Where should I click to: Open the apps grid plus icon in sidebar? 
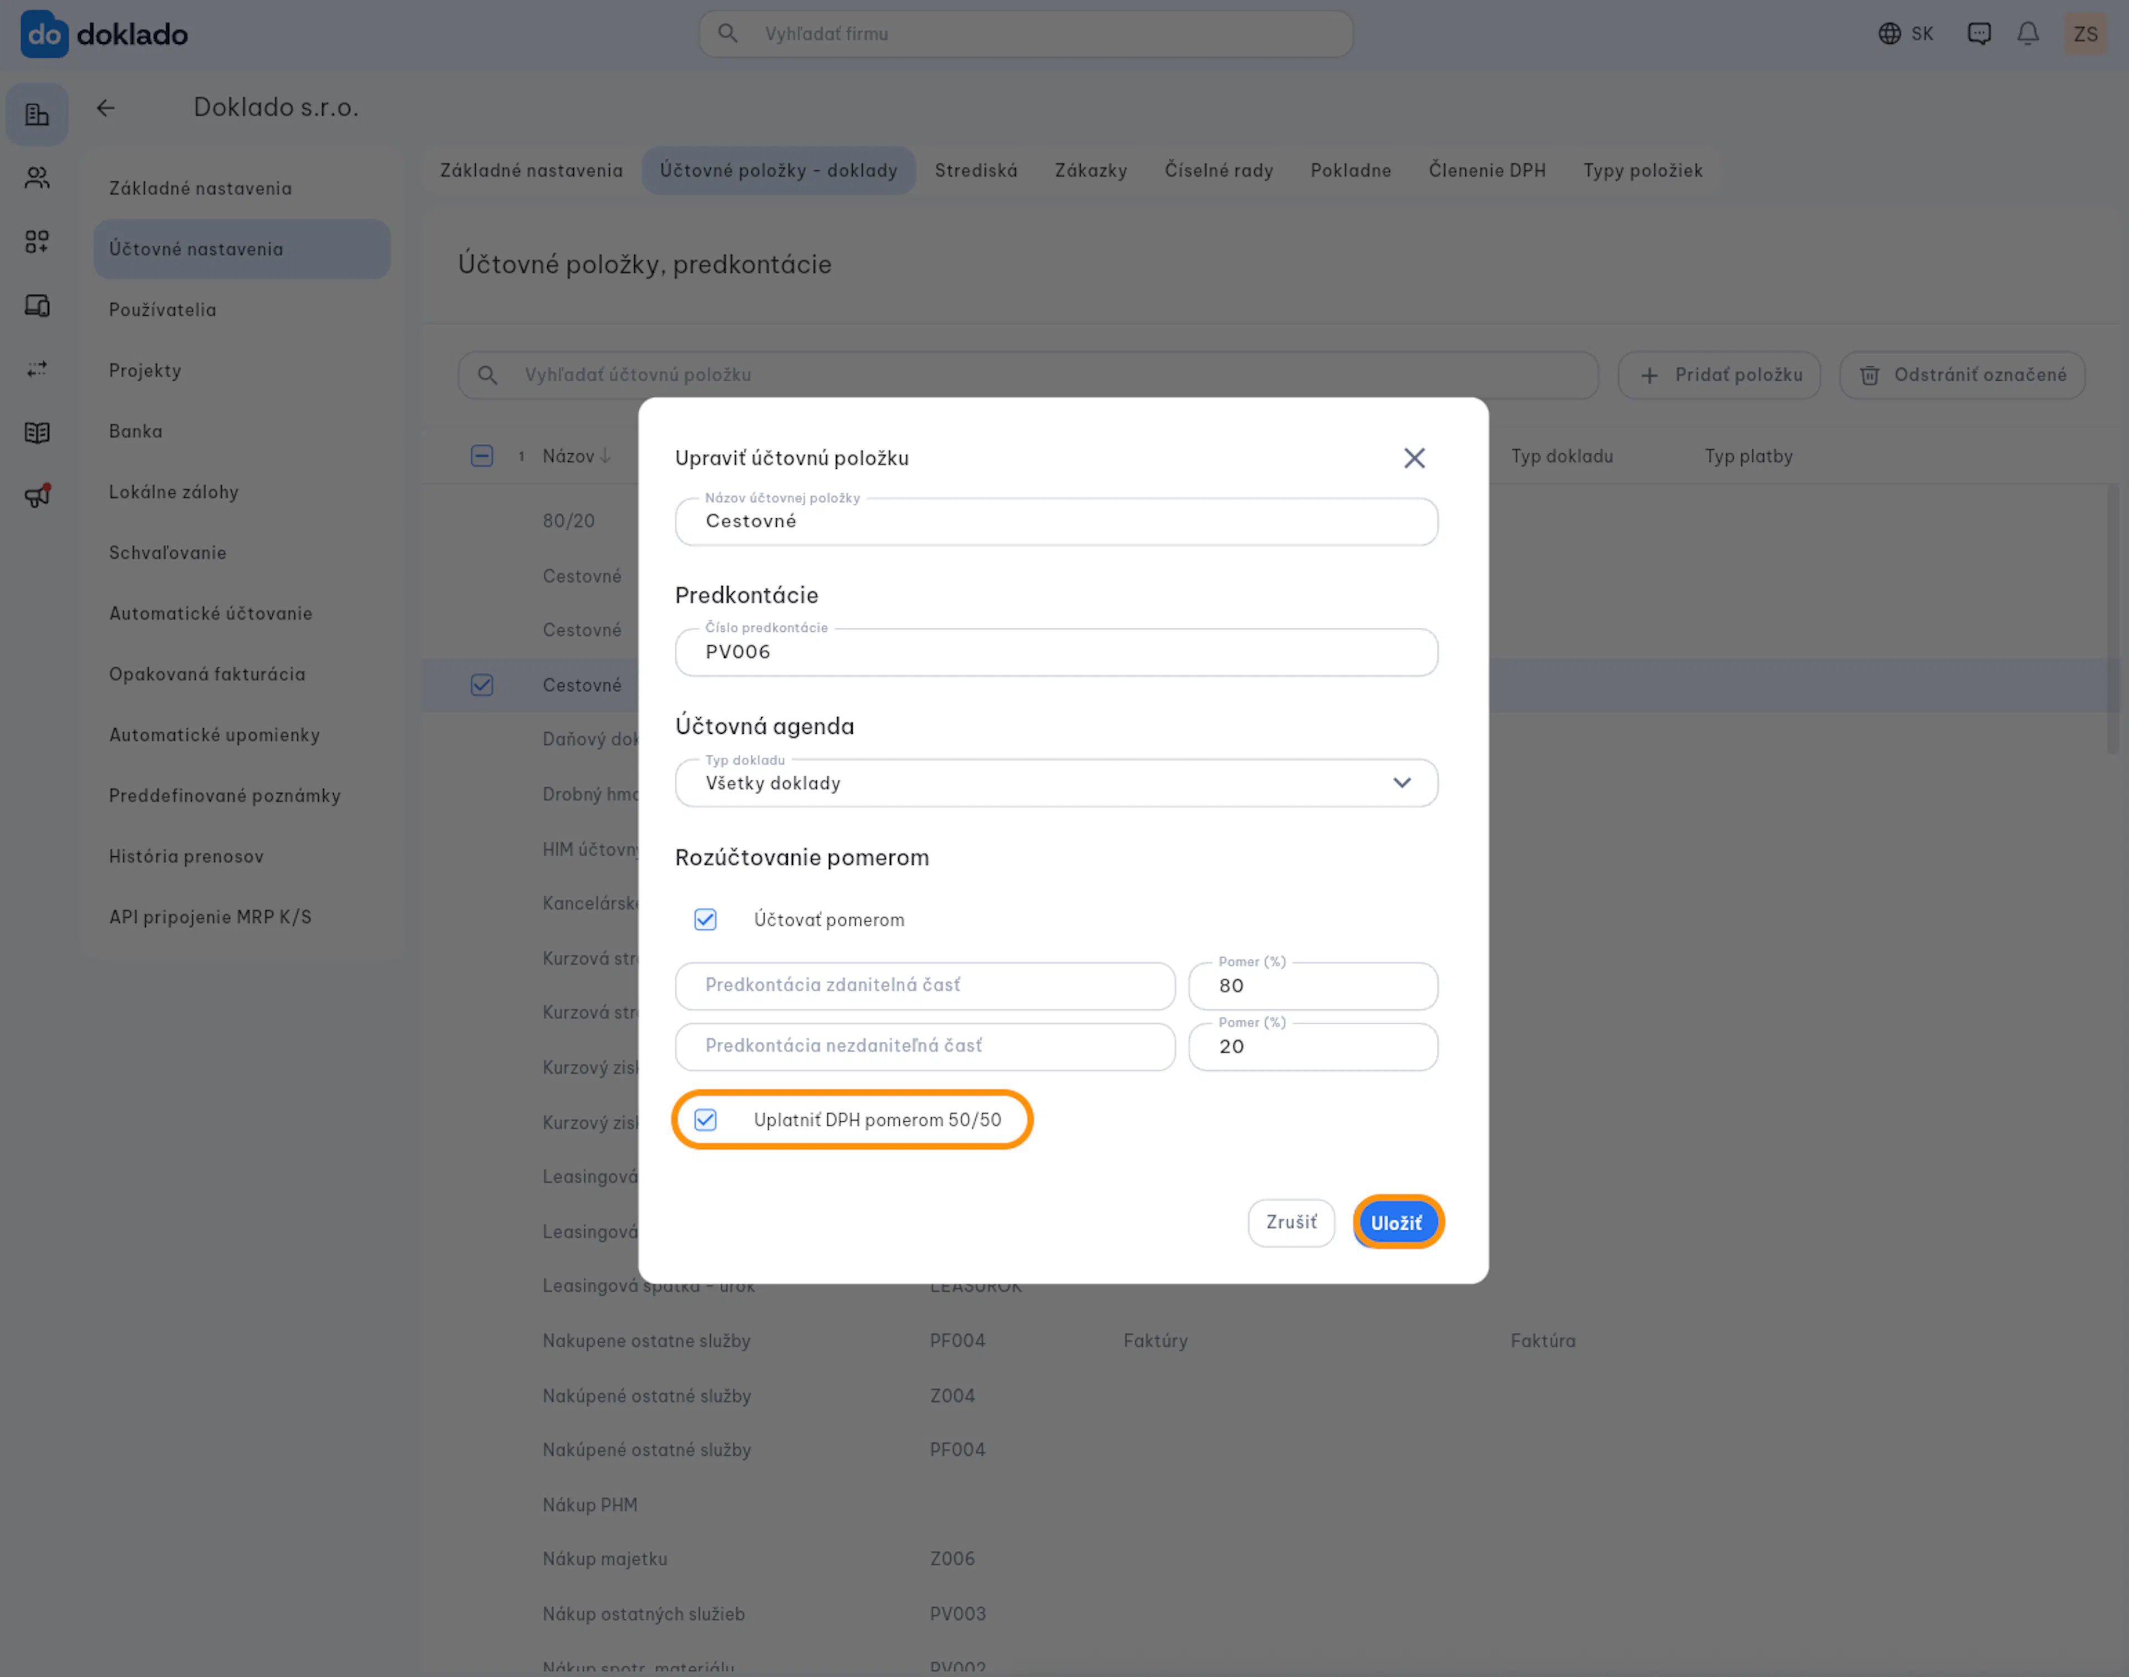(37, 242)
